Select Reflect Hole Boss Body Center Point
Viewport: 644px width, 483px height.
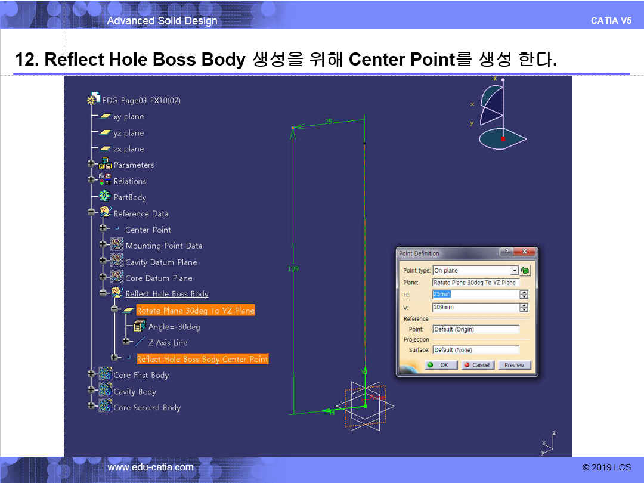(202, 359)
